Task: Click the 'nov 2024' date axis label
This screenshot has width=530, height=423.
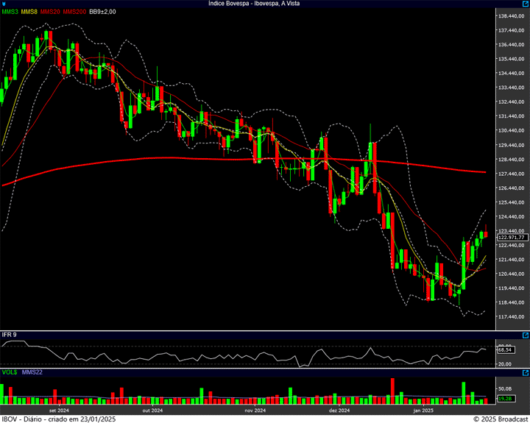Action: pos(254,410)
